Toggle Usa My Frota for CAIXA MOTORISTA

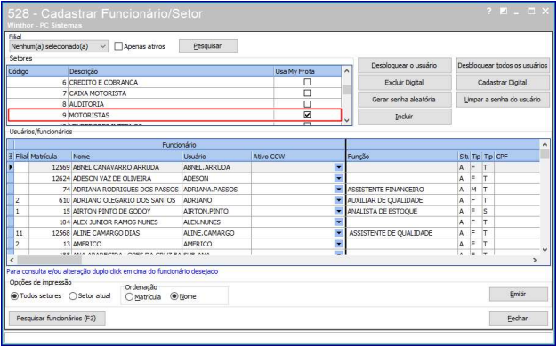click(x=307, y=93)
